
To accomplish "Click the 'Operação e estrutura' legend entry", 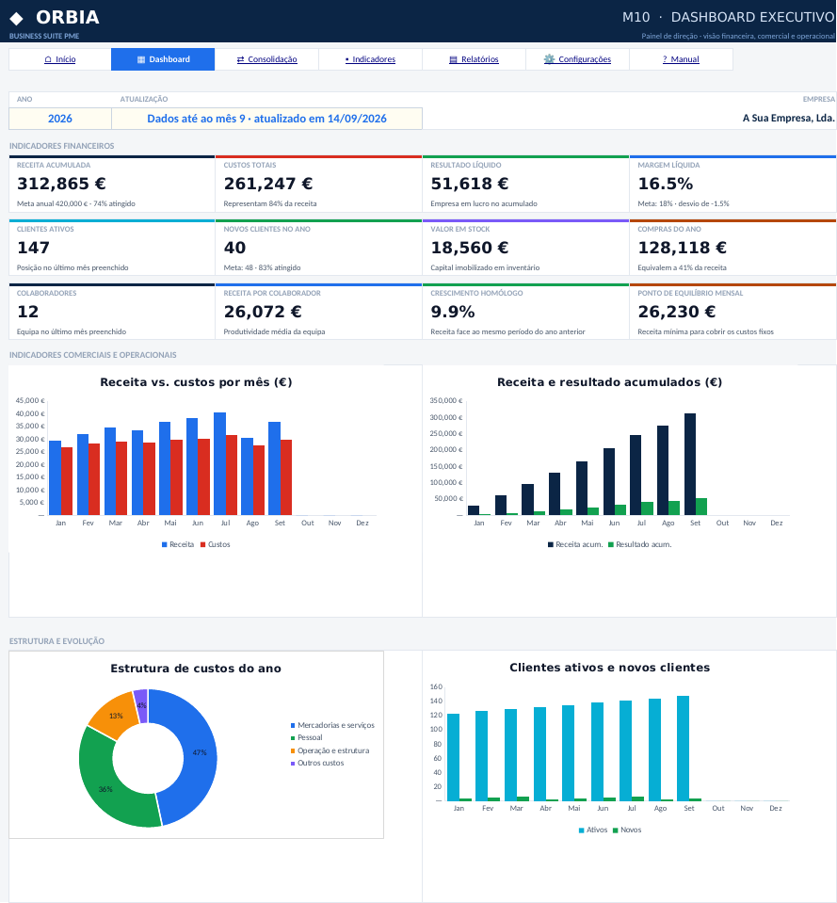I will [330, 751].
